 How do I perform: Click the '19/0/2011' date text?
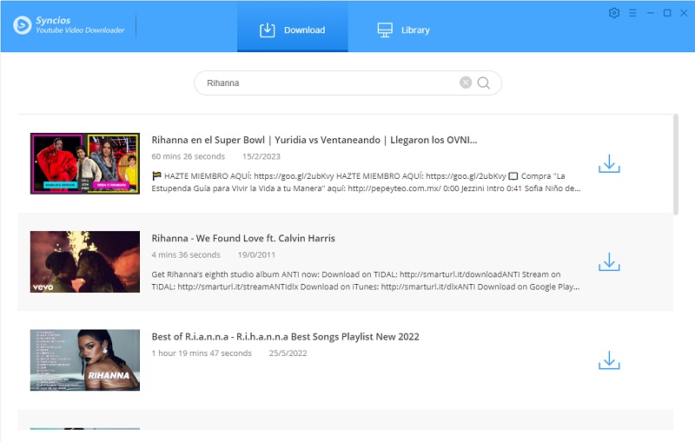pyautogui.click(x=256, y=254)
